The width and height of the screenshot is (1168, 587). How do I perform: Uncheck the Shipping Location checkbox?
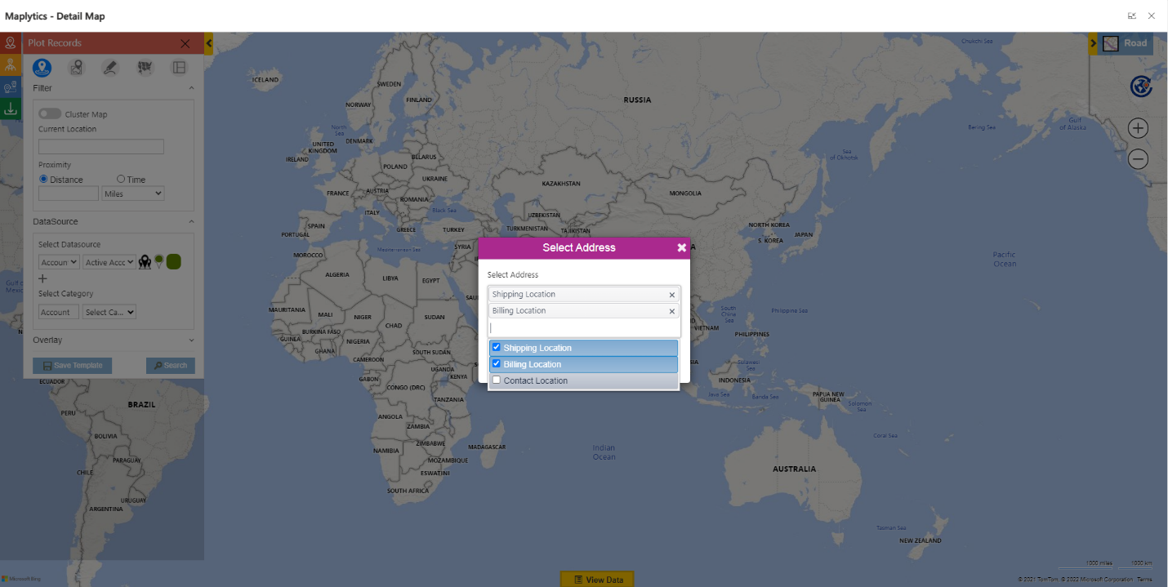click(497, 348)
